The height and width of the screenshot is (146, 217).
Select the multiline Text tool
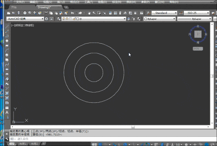pos(7,112)
